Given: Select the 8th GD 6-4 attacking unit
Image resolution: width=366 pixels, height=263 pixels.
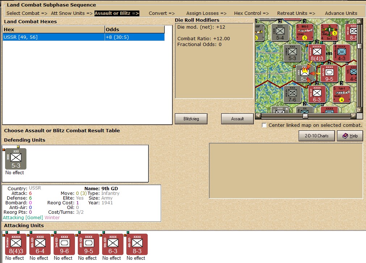Looking at the screenshot, I should click(x=40, y=244).
